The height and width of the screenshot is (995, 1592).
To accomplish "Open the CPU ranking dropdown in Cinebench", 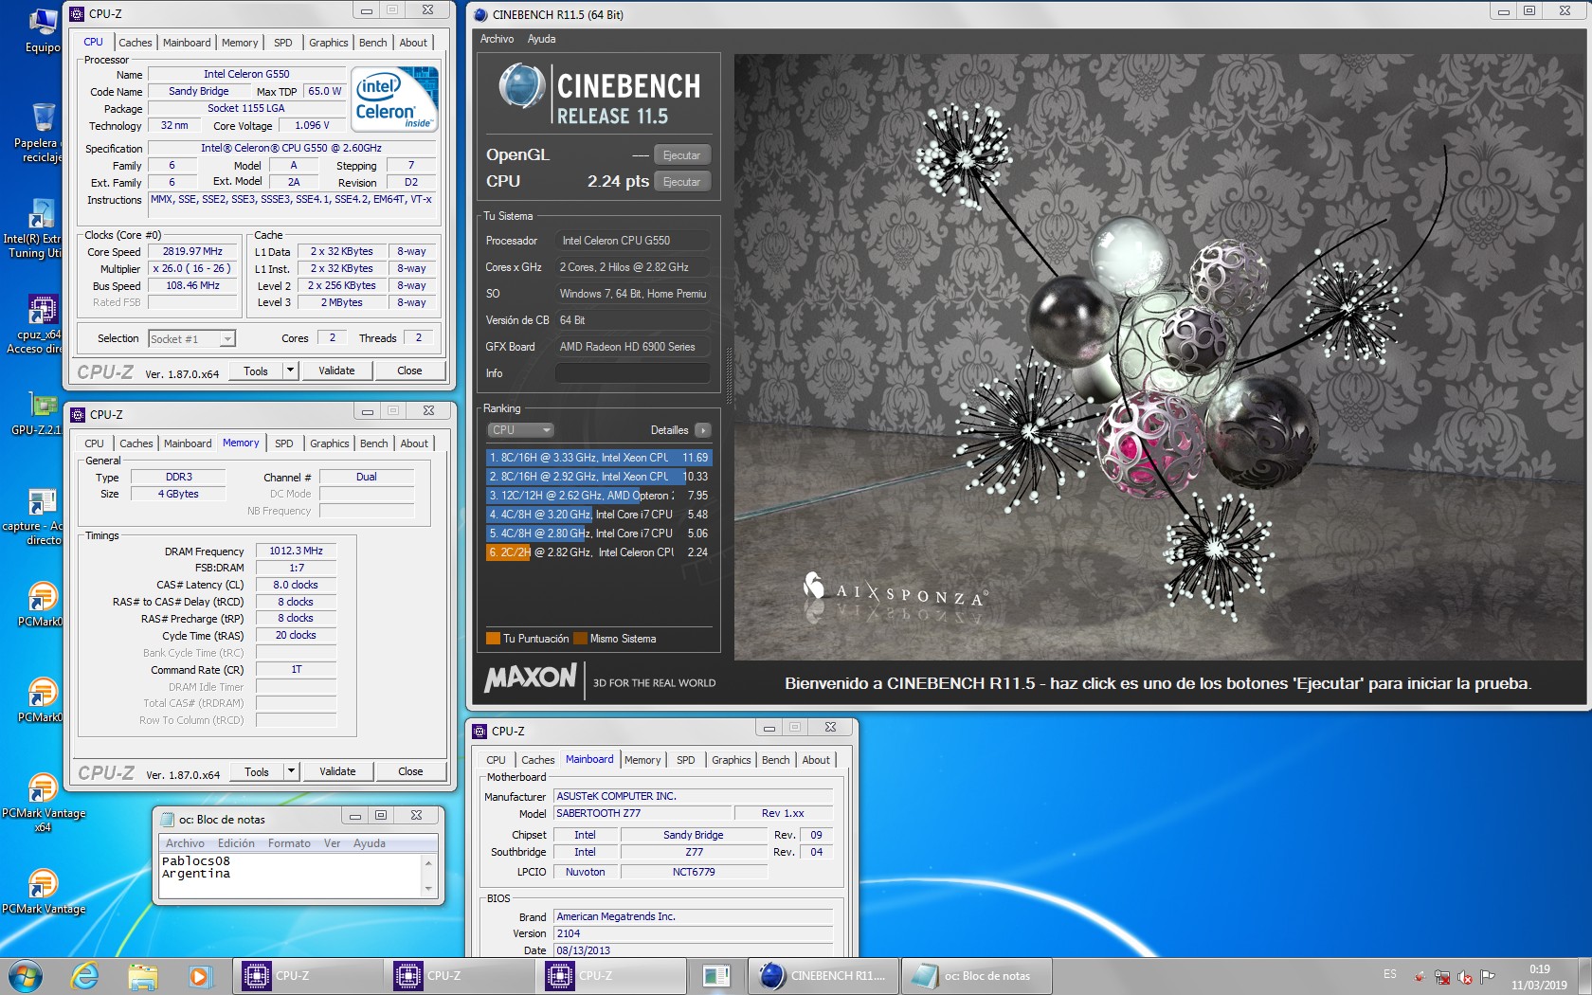I will pos(520,430).
